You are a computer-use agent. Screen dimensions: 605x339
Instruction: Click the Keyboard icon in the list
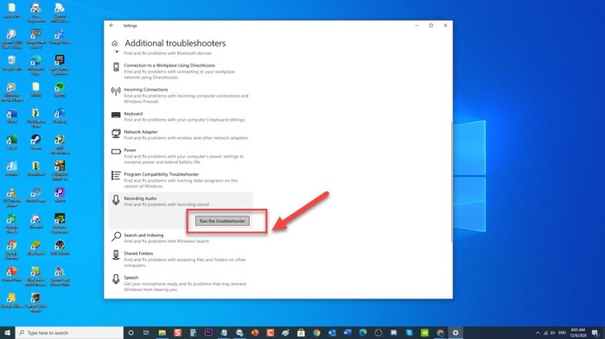pyautogui.click(x=116, y=115)
